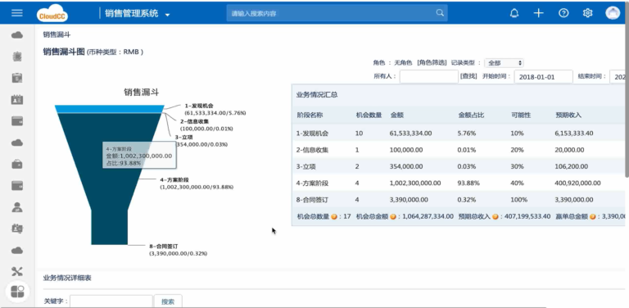Open the round app launcher icon

(x=17, y=292)
